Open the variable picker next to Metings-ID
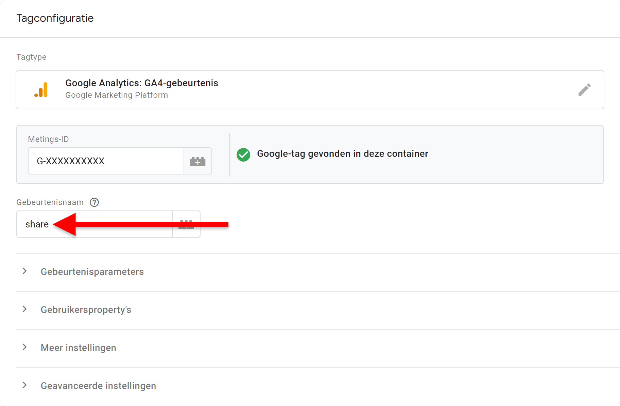The width and height of the screenshot is (620, 406). 198,161
